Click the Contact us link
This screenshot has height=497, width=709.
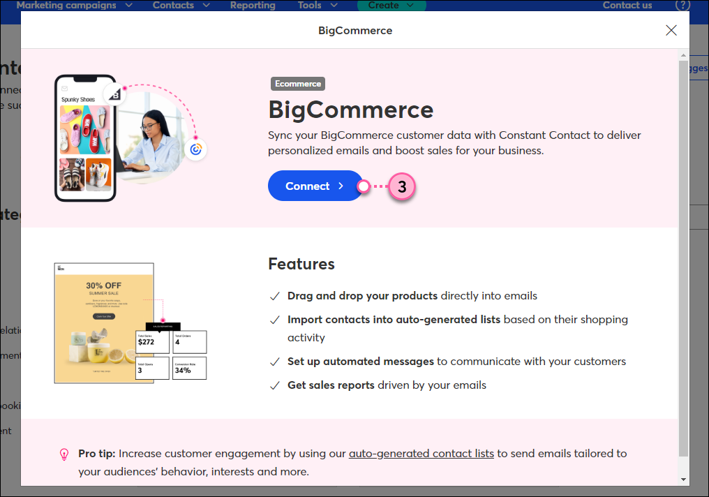(x=627, y=6)
